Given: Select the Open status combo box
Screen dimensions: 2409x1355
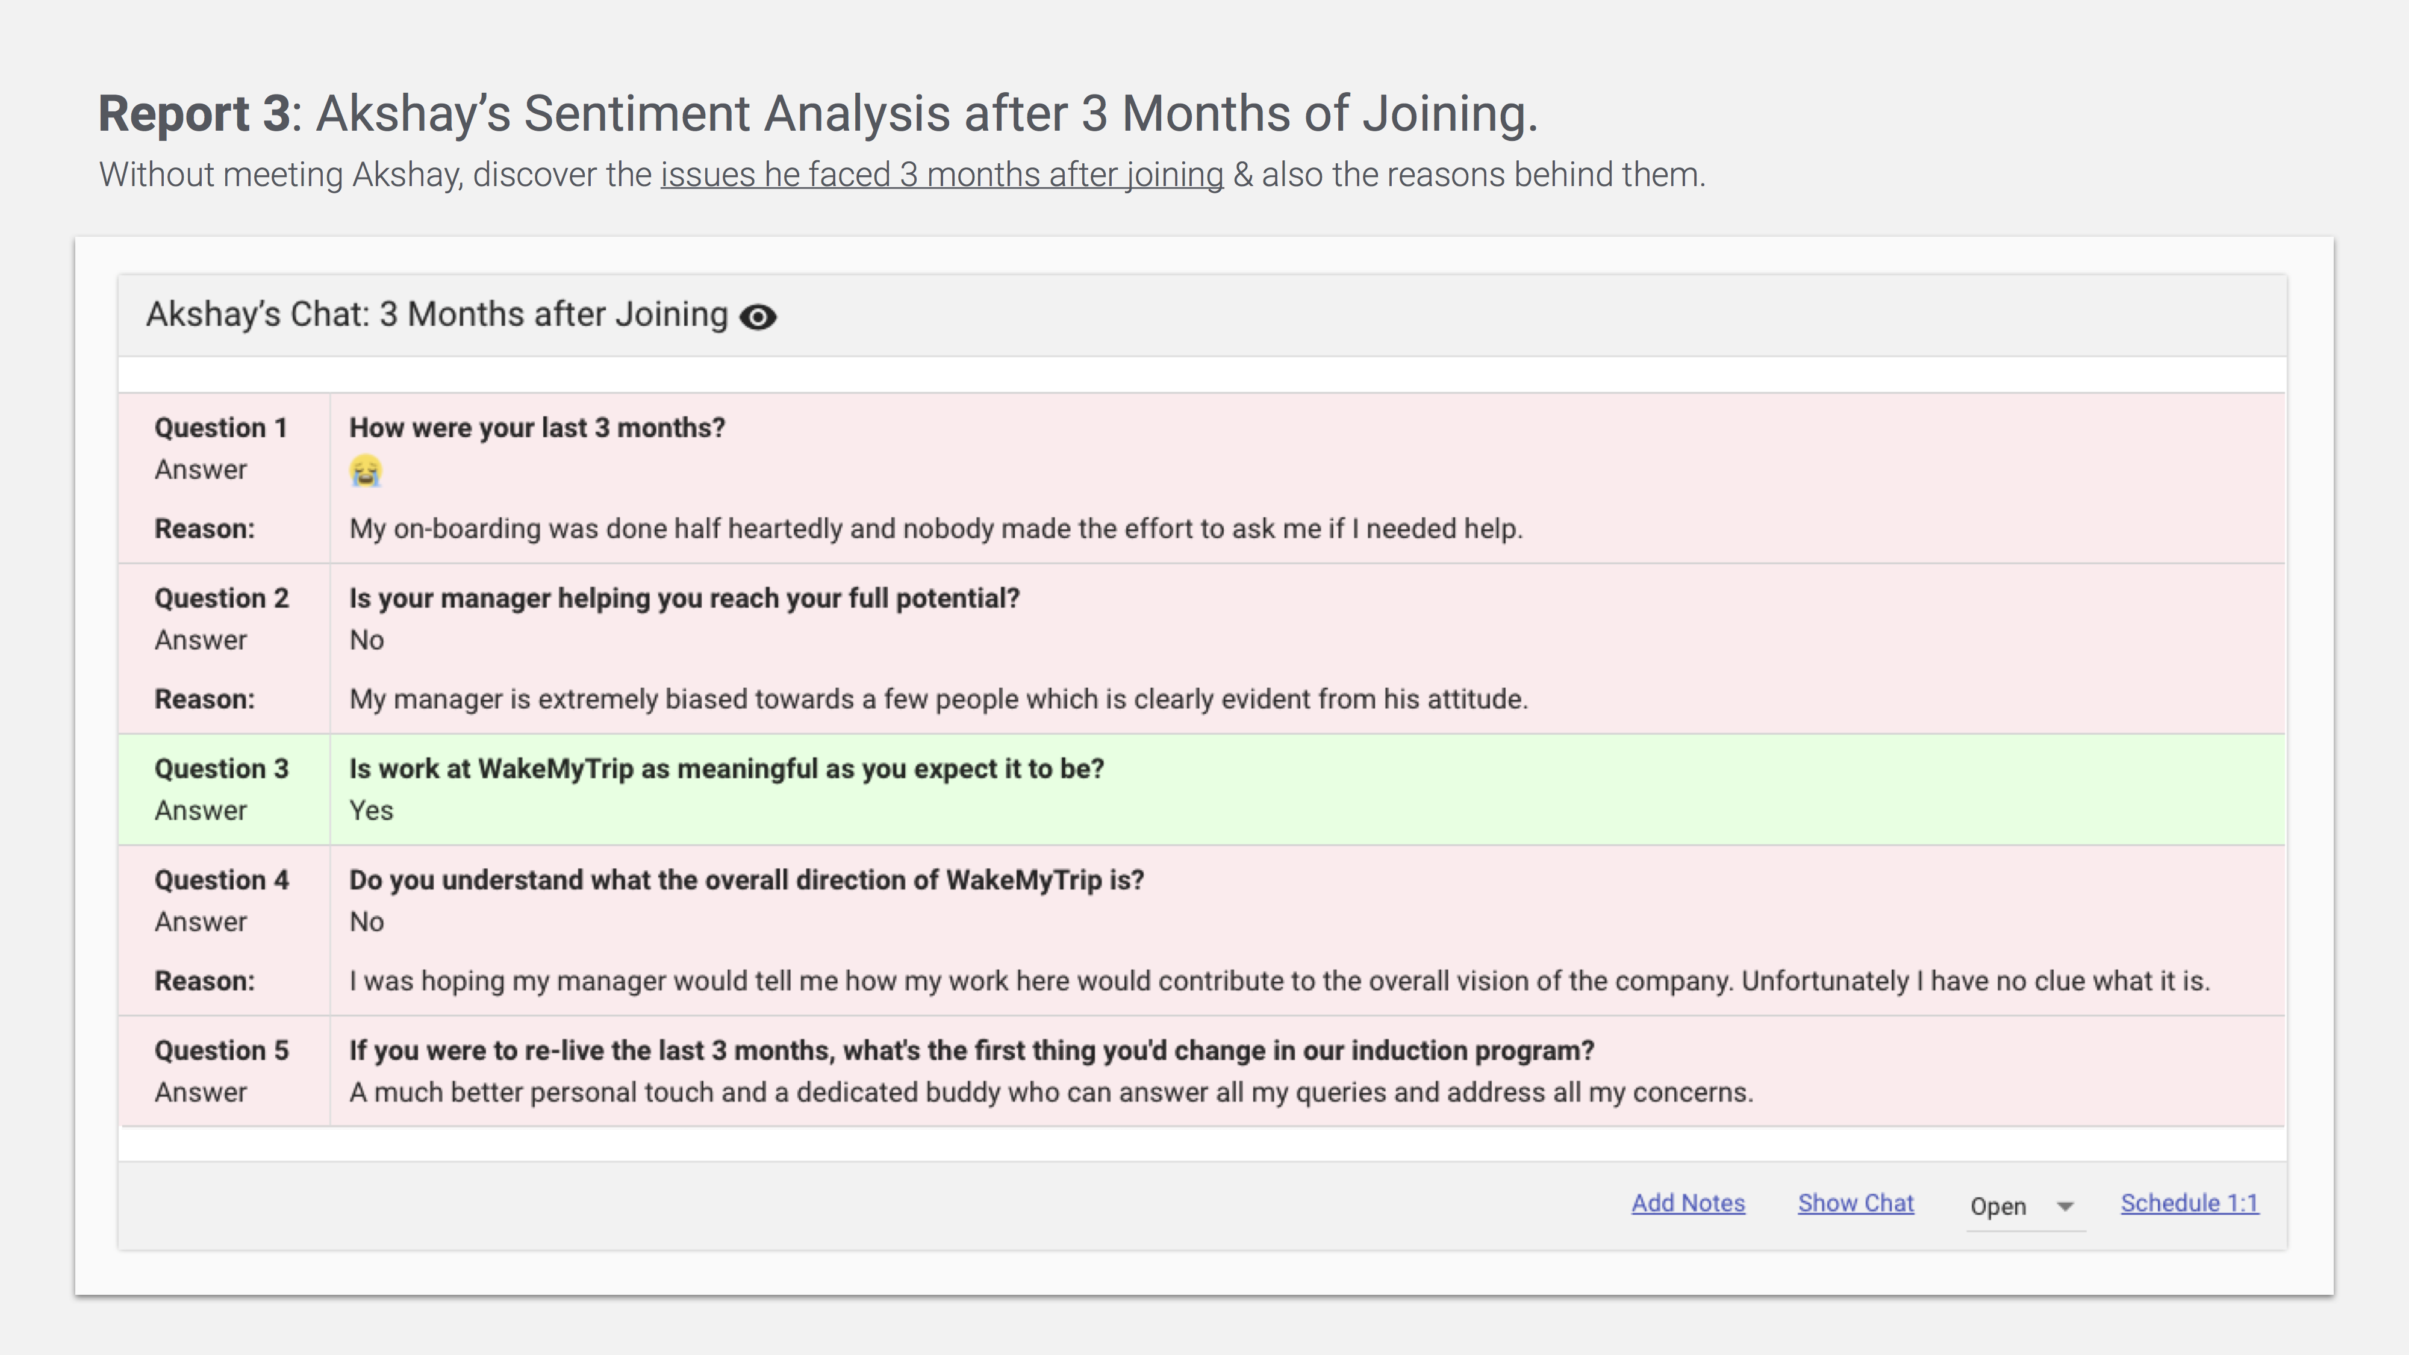Looking at the screenshot, I should tap(2025, 1206).
